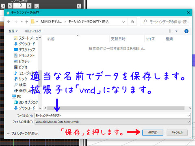Collapse folders with フォルダーの非表示
The width and height of the screenshot is (195, 146).
pyautogui.click(x=23, y=133)
